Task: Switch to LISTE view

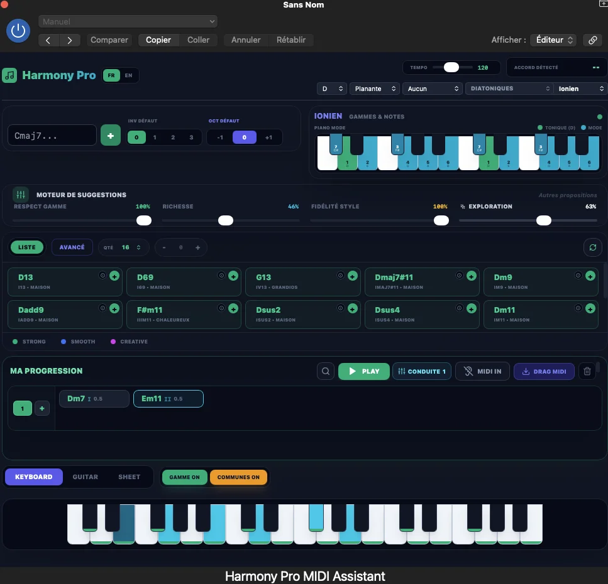Action: 27,247
